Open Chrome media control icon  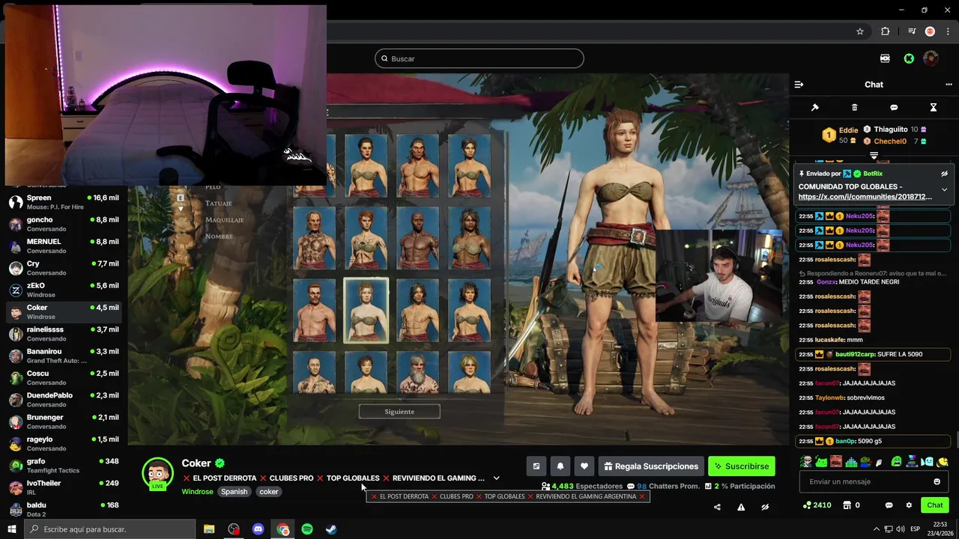912,31
